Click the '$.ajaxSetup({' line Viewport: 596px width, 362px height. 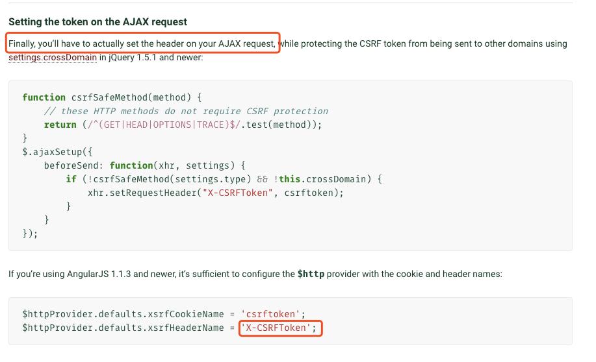57,152
